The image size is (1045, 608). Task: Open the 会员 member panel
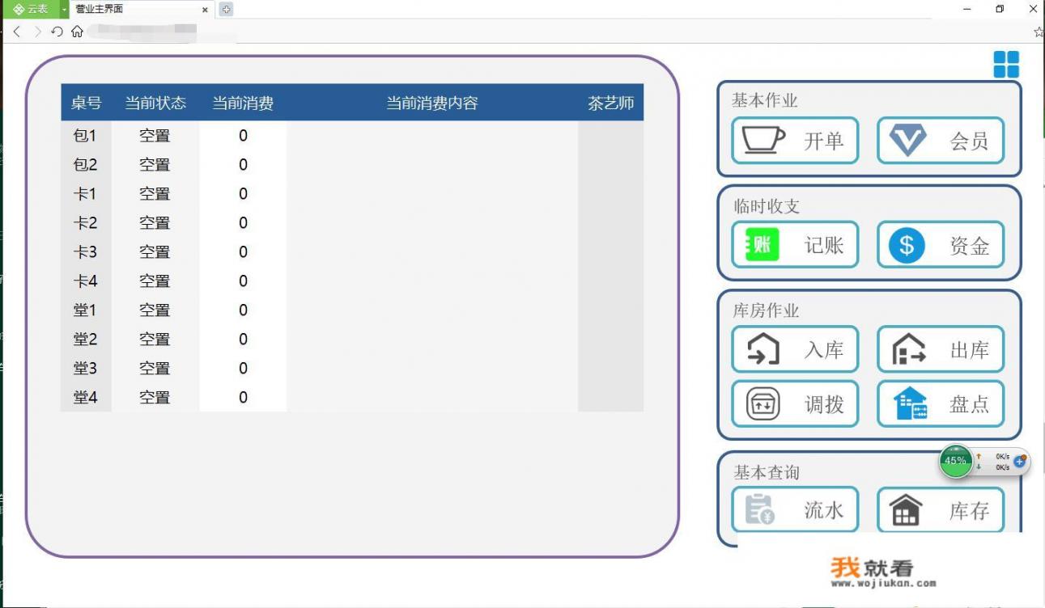pyautogui.click(x=941, y=141)
